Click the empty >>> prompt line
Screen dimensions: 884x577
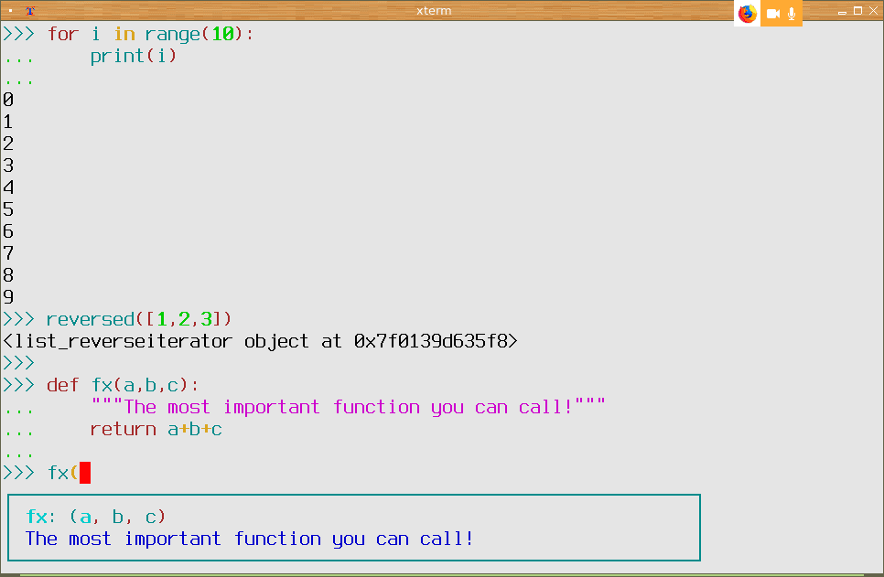pyautogui.click(x=18, y=363)
